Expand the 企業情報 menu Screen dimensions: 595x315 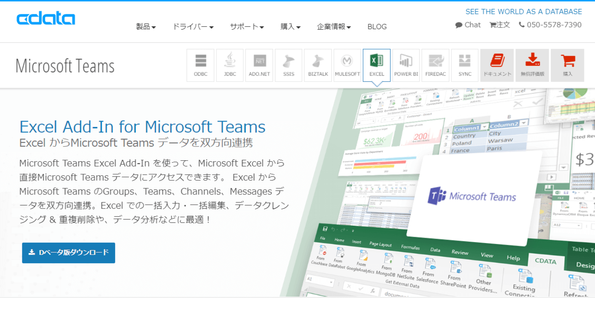click(x=334, y=27)
